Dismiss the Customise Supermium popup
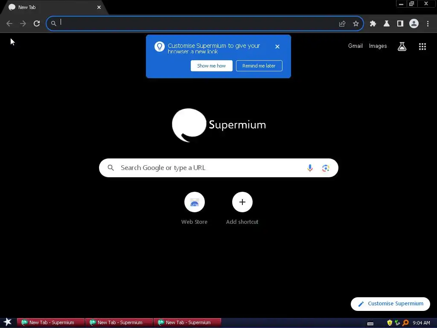This screenshot has width=437, height=328. pyautogui.click(x=277, y=47)
